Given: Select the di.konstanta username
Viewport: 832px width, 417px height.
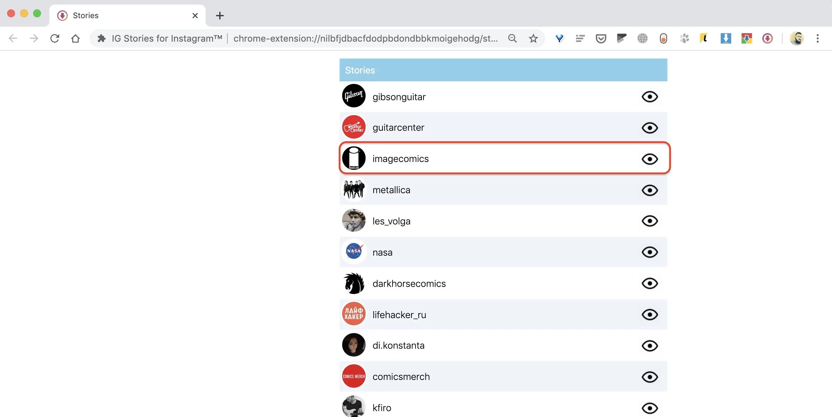Looking at the screenshot, I should pyautogui.click(x=398, y=345).
